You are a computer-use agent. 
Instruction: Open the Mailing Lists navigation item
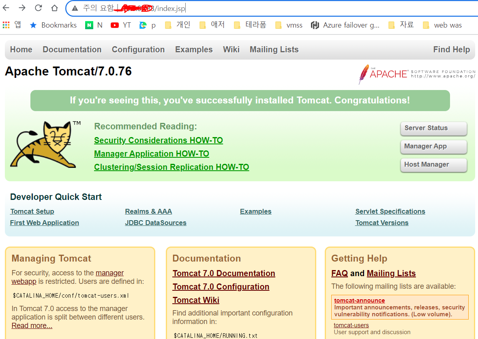274,49
